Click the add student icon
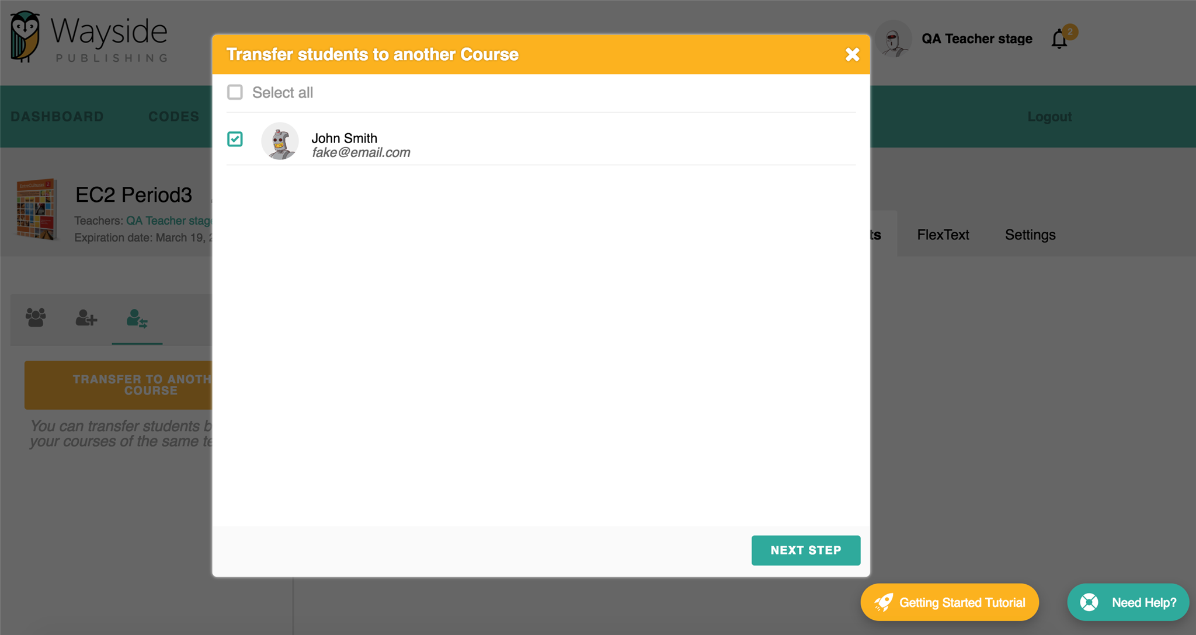 85,319
